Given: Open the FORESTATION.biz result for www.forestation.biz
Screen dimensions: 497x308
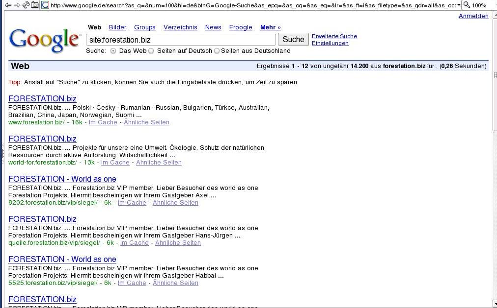Looking at the screenshot, I should 42,98.
